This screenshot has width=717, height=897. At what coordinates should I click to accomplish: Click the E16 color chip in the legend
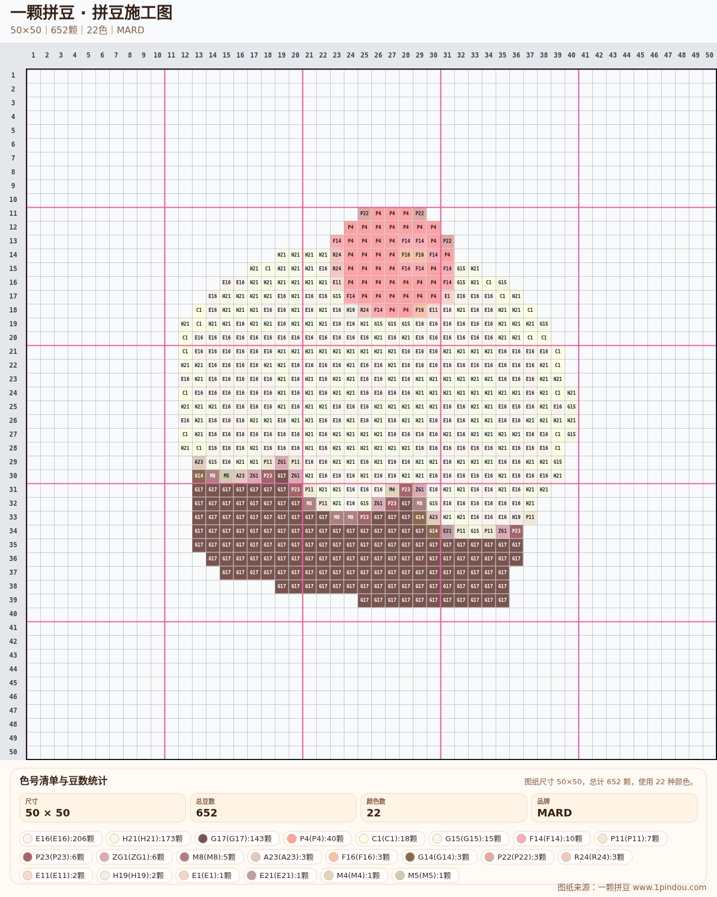coord(61,838)
